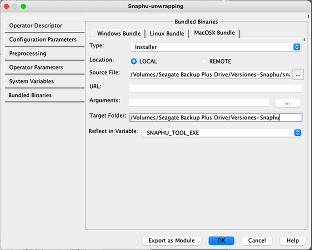Select the Operator Parameters section
The width and height of the screenshot is (312, 250).
(x=44, y=67)
